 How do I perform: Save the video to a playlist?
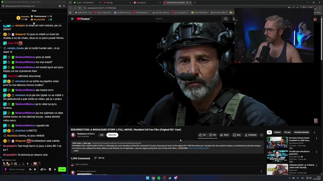click(237, 135)
